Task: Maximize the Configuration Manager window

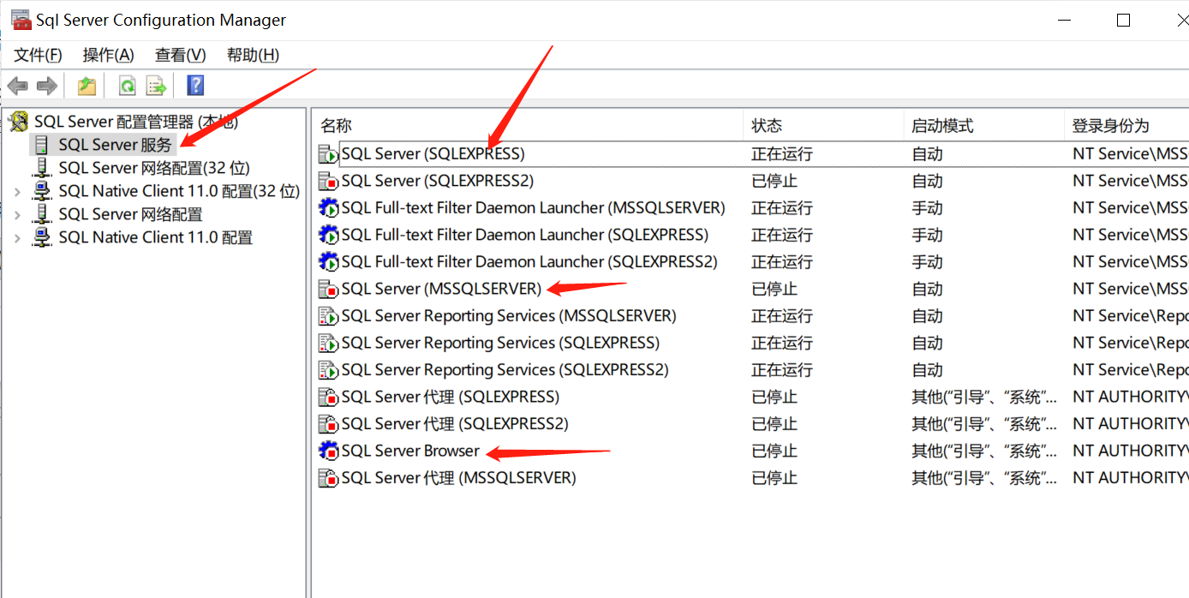Action: point(1123,21)
